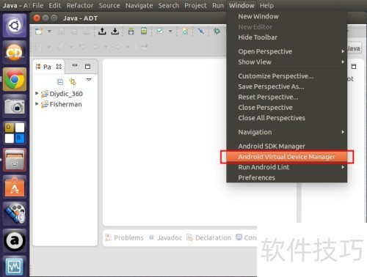Open dropdown beside lint checkmark icon
This screenshot has height=277, width=367.
tap(170, 32)
